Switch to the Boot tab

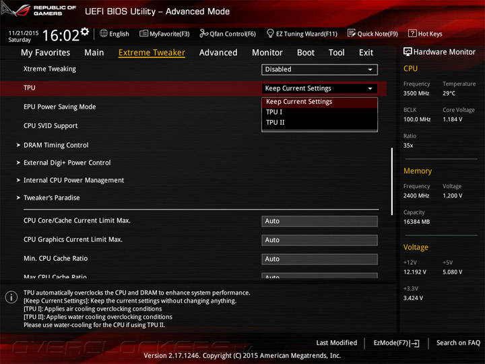tap(306, 53)
